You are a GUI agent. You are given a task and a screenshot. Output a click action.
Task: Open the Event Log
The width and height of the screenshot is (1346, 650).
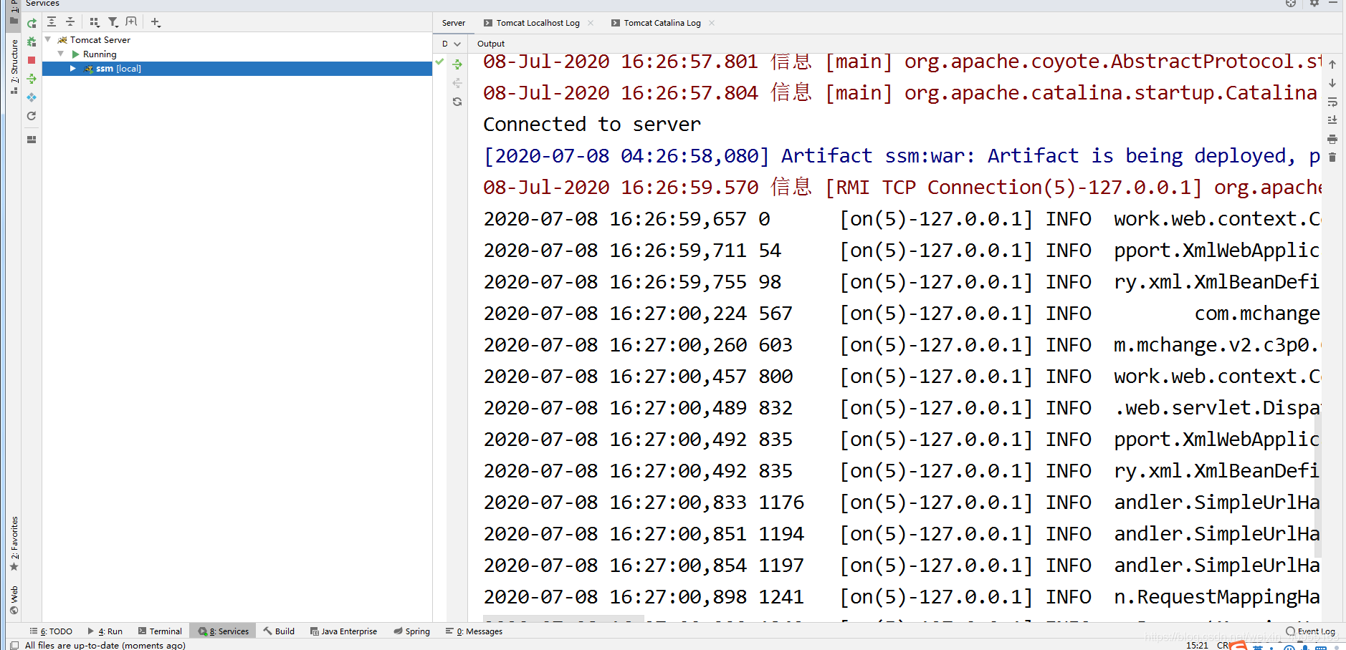pos(1310,631)
